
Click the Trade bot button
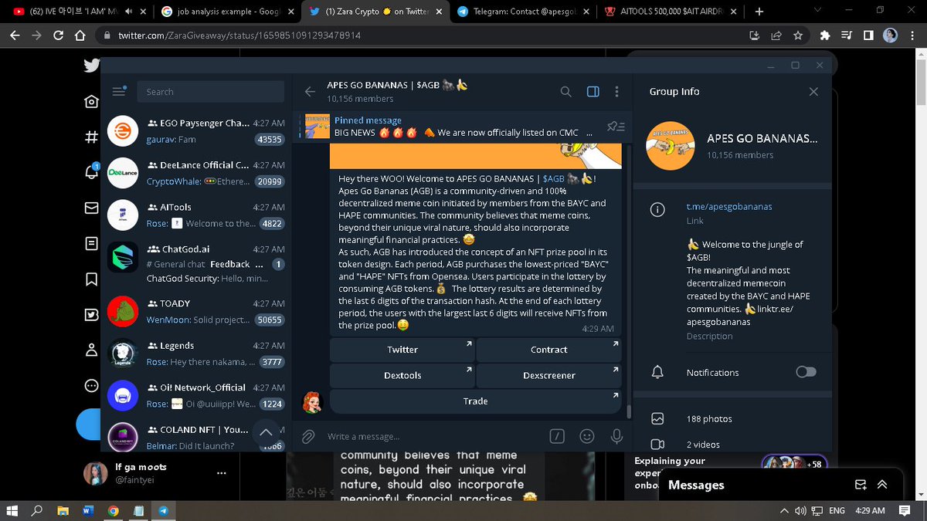pyautogui.click(x=475, y=401)
